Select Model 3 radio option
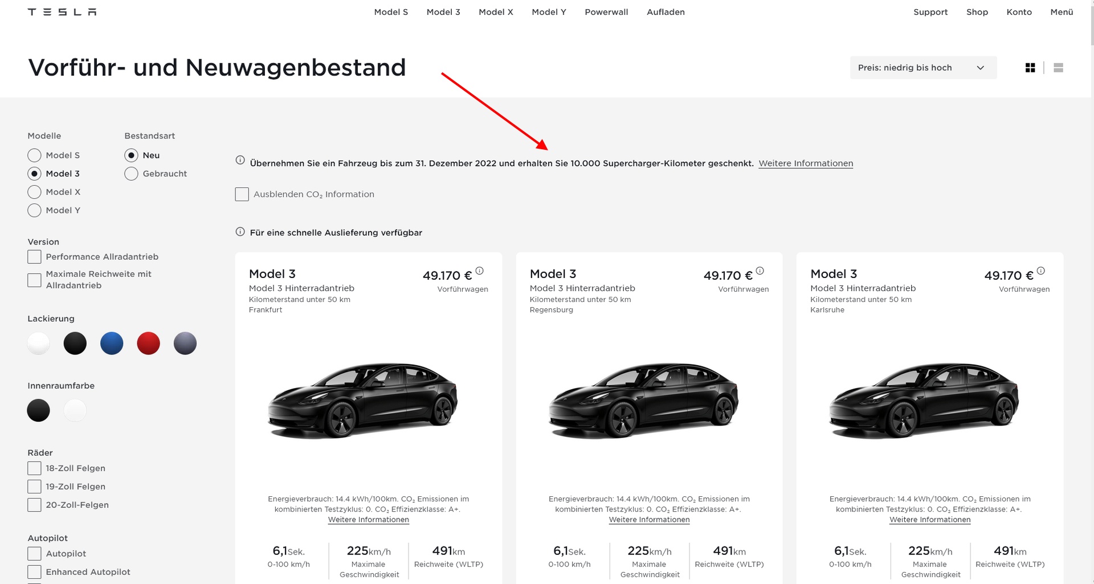The image size is (1094, 584). coord(34,174)
